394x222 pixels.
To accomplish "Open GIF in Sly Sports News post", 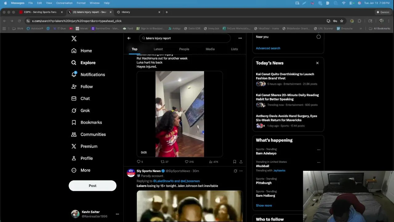I will click(190, 206).
